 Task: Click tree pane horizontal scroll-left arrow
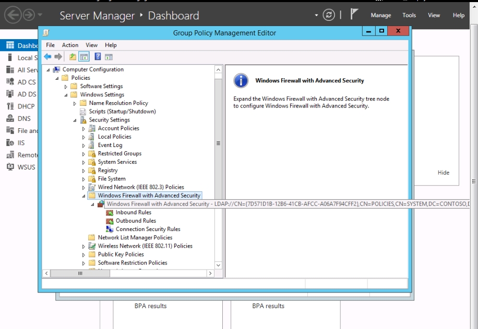46,273
